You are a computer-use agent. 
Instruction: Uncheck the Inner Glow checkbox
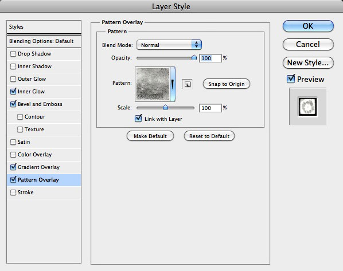(13, 91)
